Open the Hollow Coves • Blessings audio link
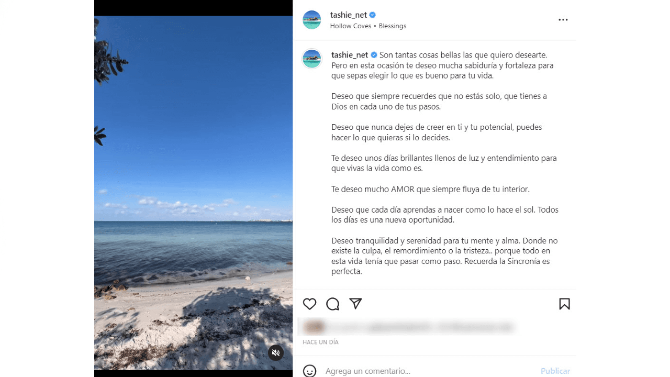 point(368,26)
